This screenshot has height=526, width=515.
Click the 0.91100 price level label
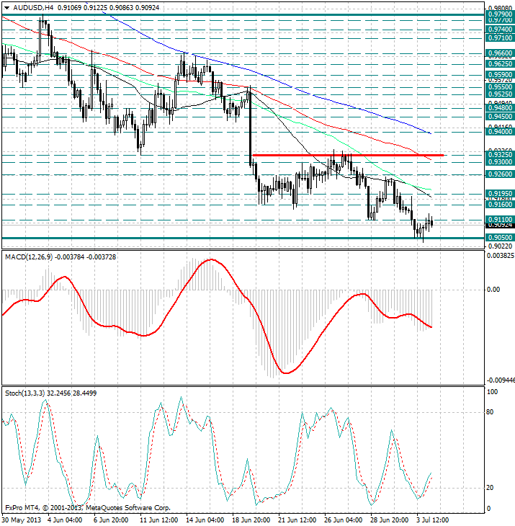click(x=500, y=219)
